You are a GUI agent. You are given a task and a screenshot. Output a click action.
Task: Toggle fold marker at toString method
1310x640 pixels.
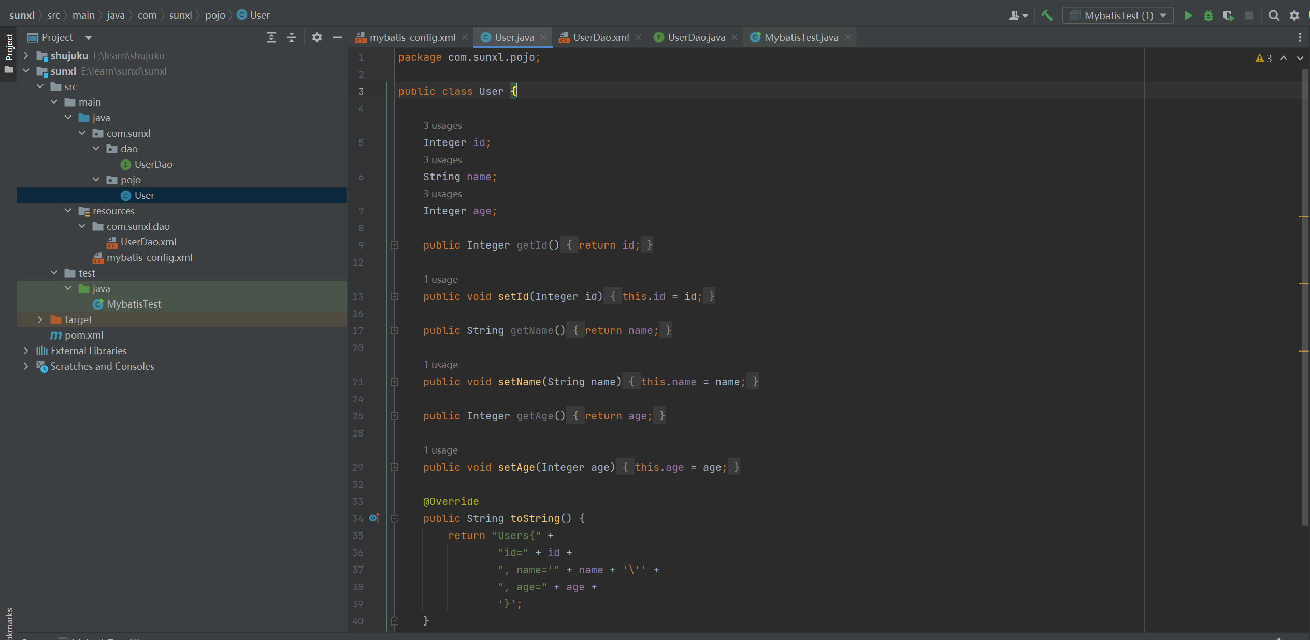[394, 518]
